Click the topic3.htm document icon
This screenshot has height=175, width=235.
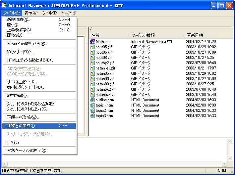pyautogui.click(x=92, y=116)
